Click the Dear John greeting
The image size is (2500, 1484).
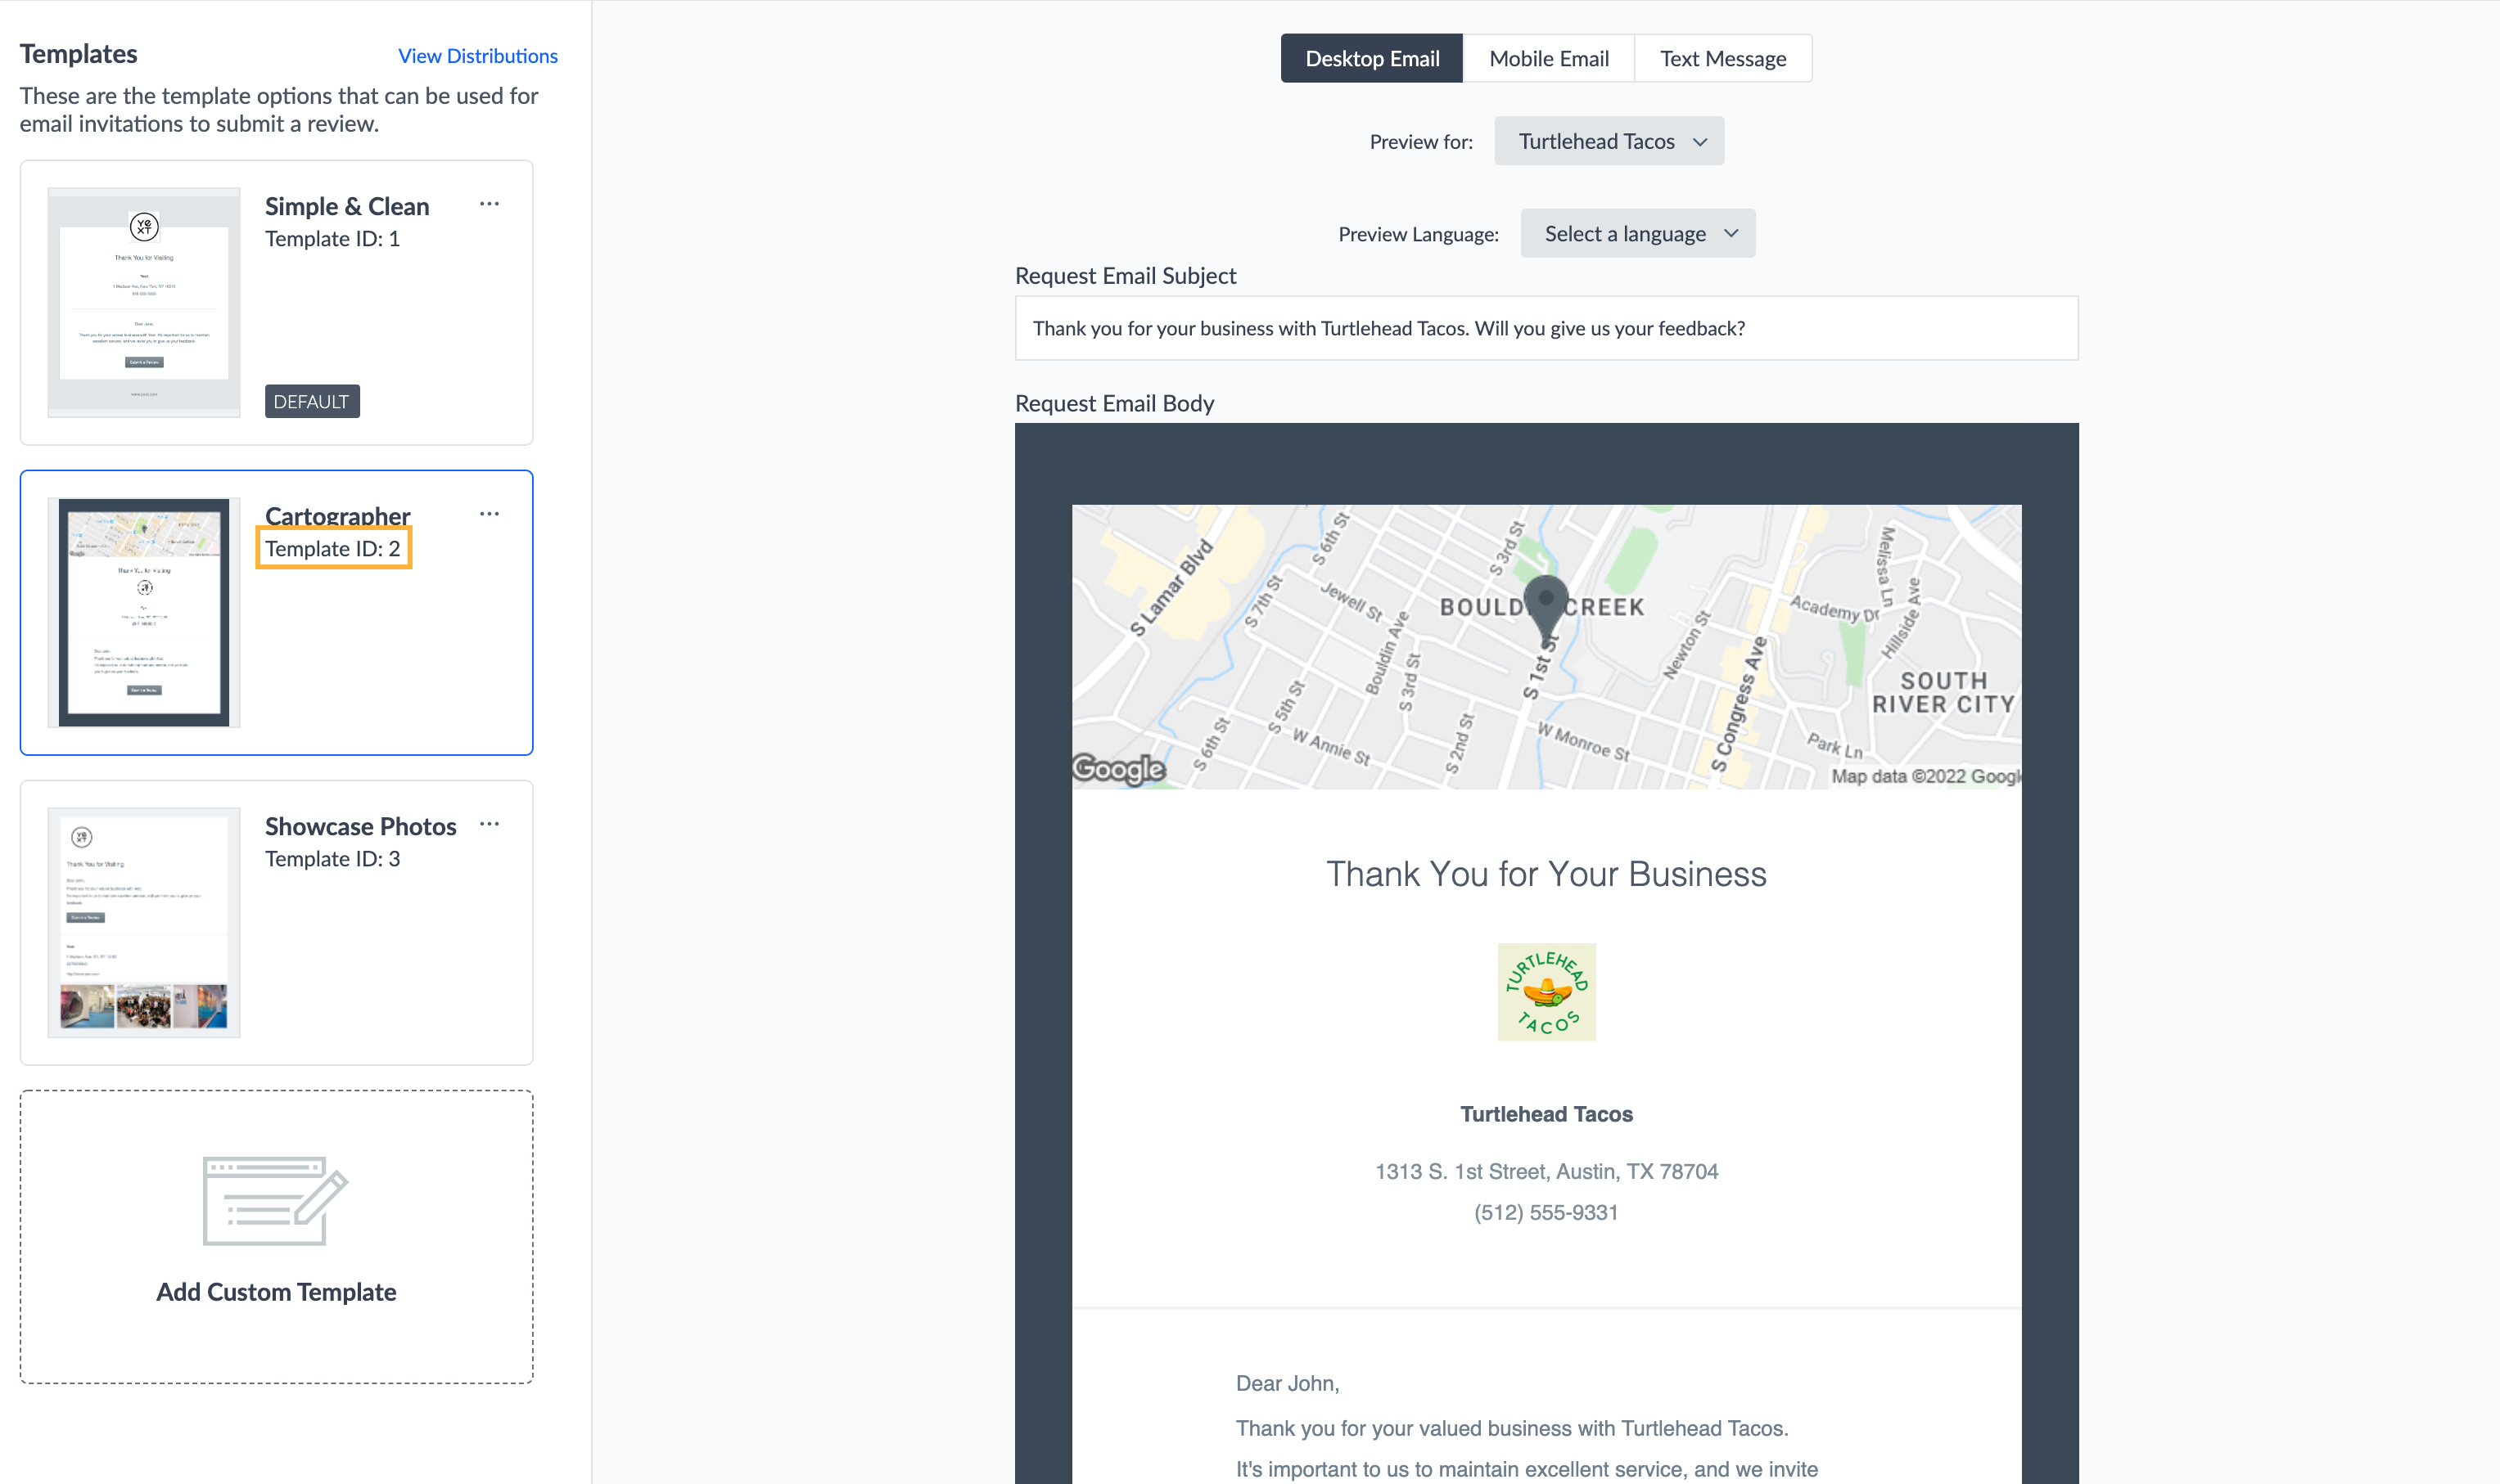click(1288, 1383)
